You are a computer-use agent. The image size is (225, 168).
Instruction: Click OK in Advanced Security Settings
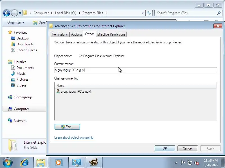165,148
